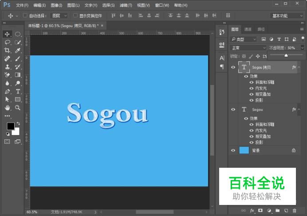Viewport: 307px width, 216px height.
Task: Adjust the opacity slider handle
Action: [x=286, y=55]
